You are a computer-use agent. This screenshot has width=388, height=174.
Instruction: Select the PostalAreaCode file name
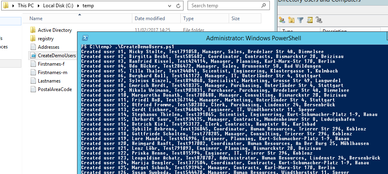click(x=55, y=89)
